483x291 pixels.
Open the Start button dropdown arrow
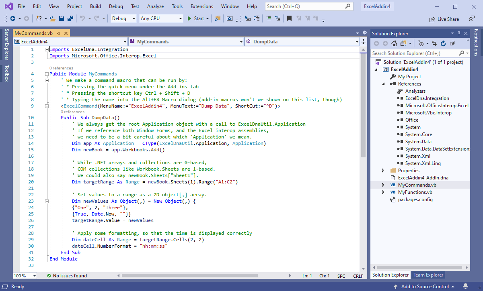coord(208,18)
